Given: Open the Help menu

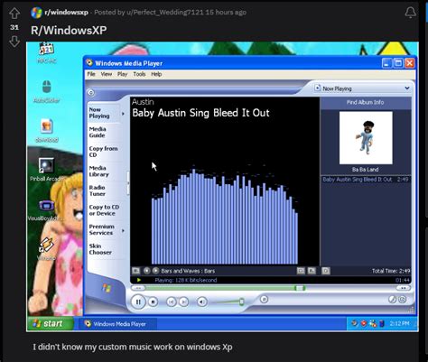Looking at the screenshot, I should [x=156, y=74].
